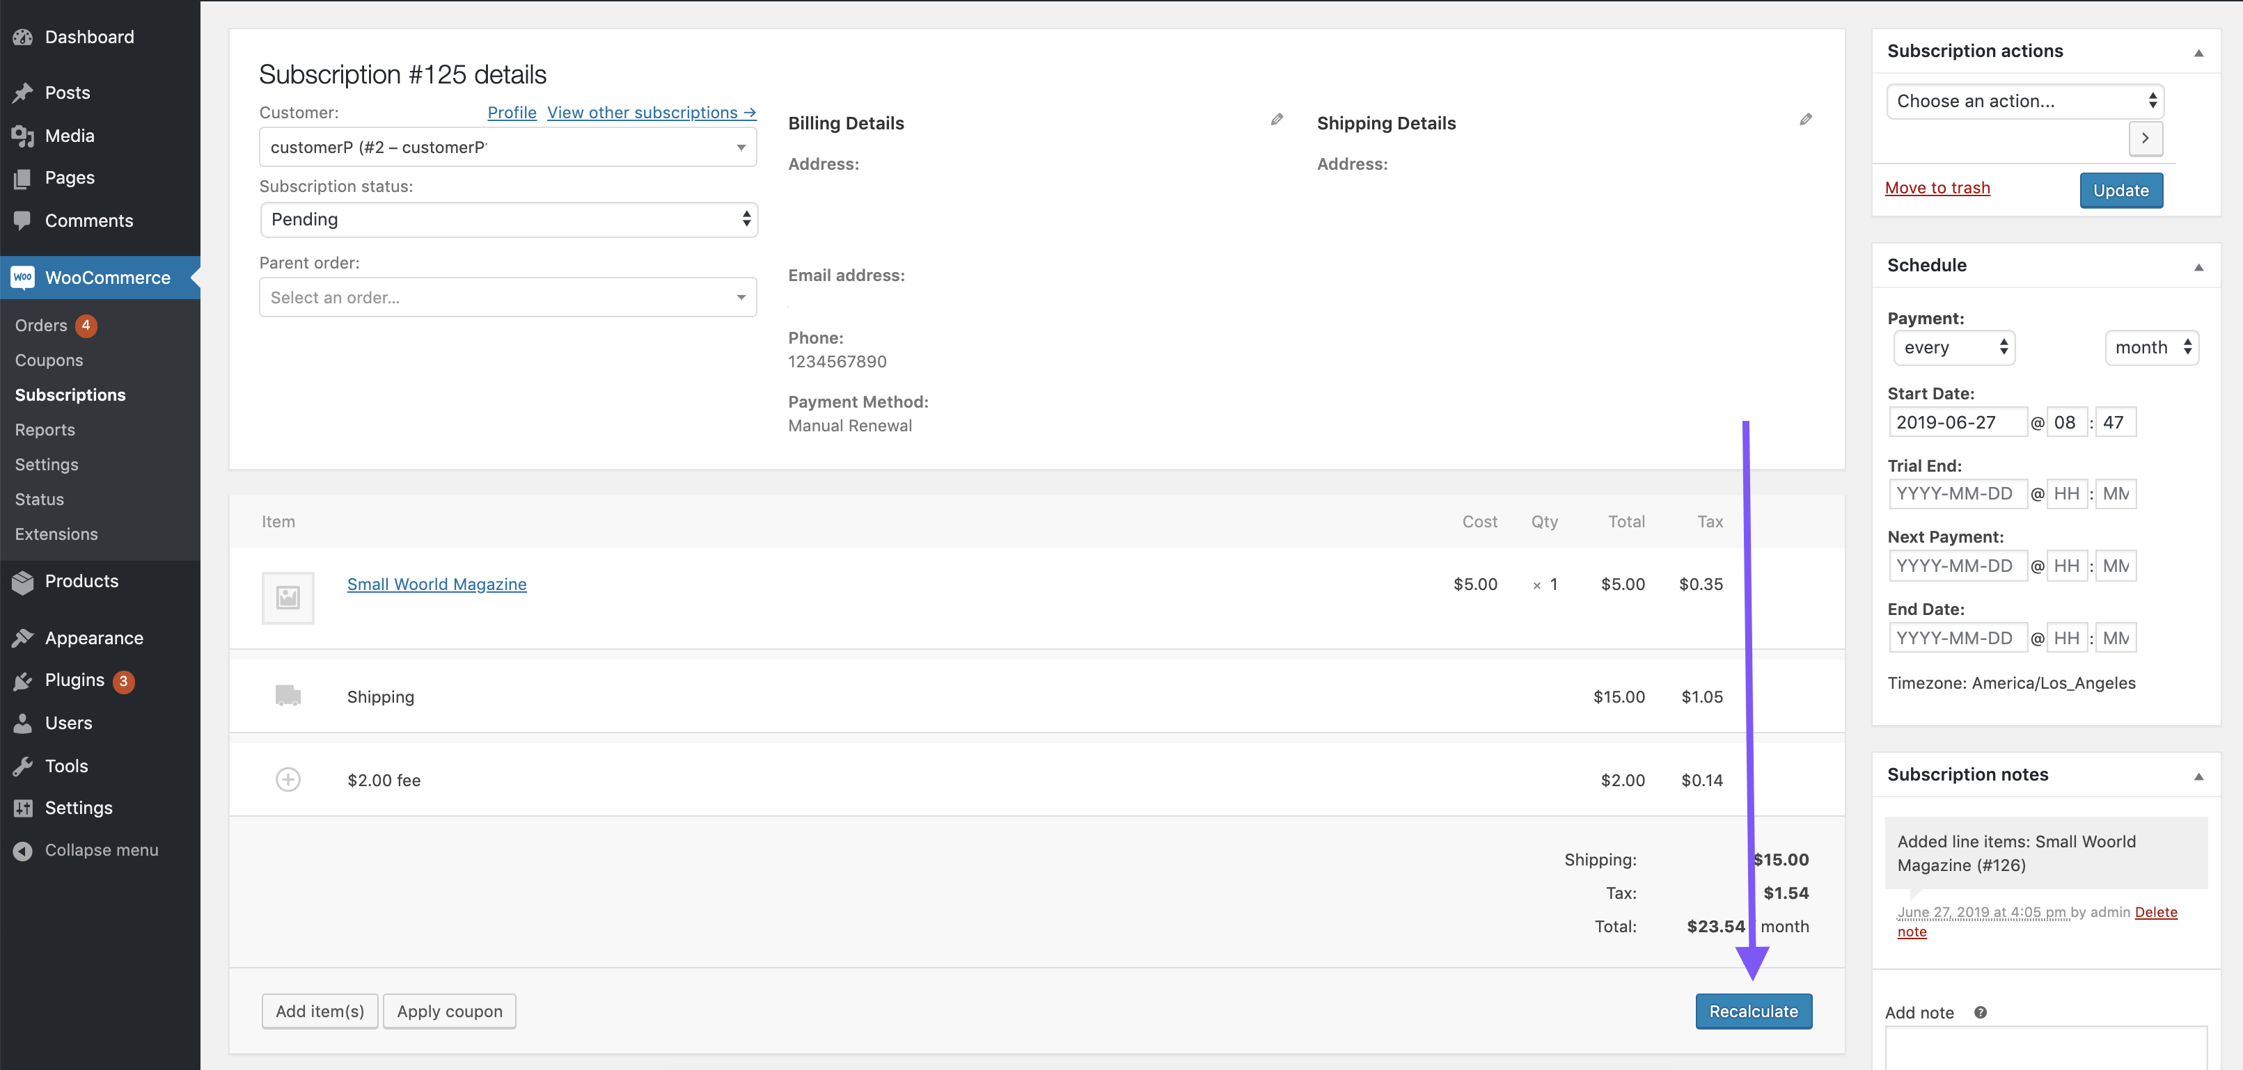Collapse the Schedule panel
Image resolution: width=2243 pixels, height=1070 pixels.
point(2199,266)
